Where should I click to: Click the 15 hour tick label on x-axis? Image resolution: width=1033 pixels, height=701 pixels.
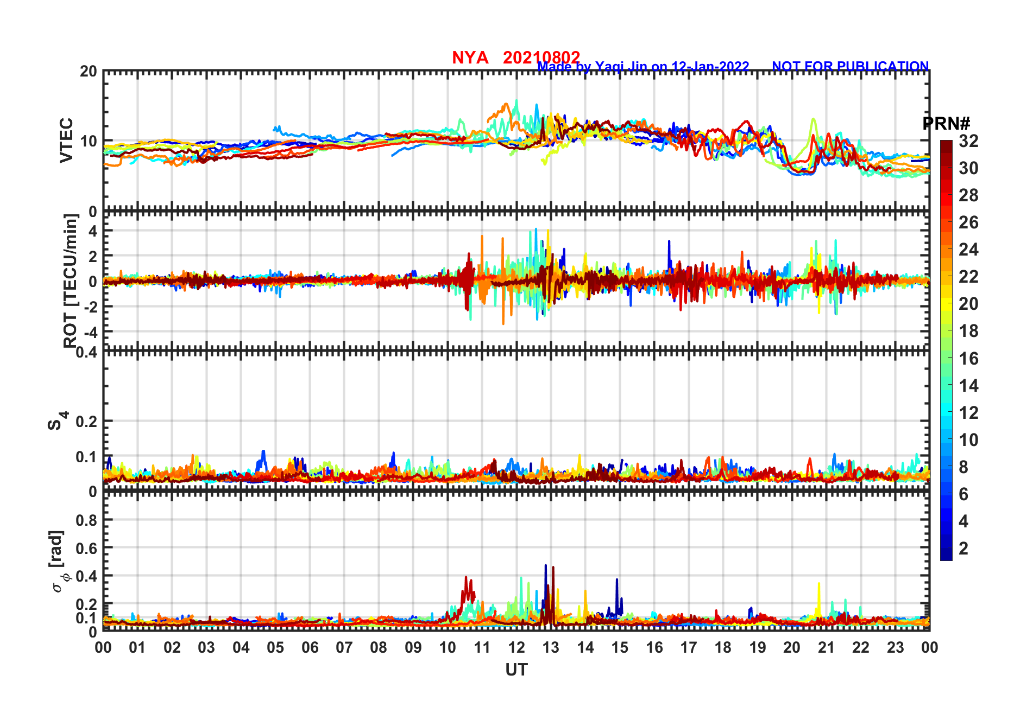coord(620,647)
